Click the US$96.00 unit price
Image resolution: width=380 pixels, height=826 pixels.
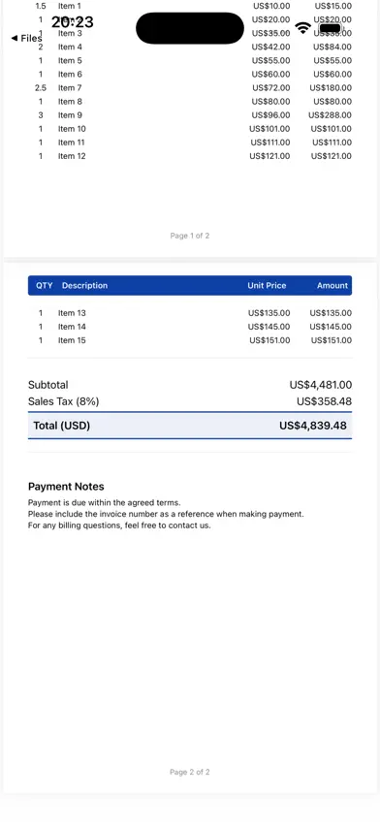[270, 115]
